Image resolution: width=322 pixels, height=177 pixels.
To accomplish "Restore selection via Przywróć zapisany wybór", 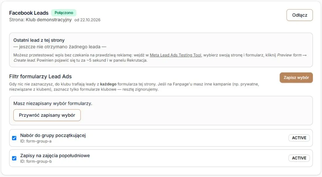I will 47,115.
